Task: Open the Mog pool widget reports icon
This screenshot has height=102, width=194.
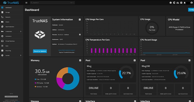Action: point(135,60)
